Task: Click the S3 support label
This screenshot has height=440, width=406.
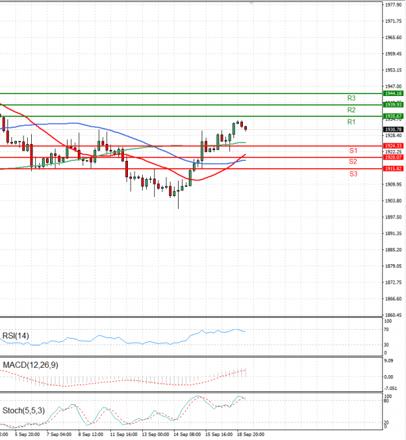Action: [x=353, y=174]
